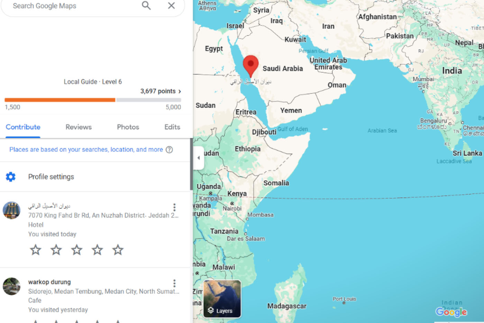The image size is (484, 323).
Task: Click the Oman country label
Action: pos(337,85)
